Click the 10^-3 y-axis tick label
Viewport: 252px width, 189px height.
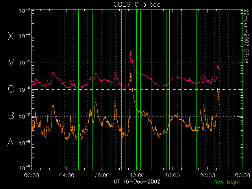point(24,11)
